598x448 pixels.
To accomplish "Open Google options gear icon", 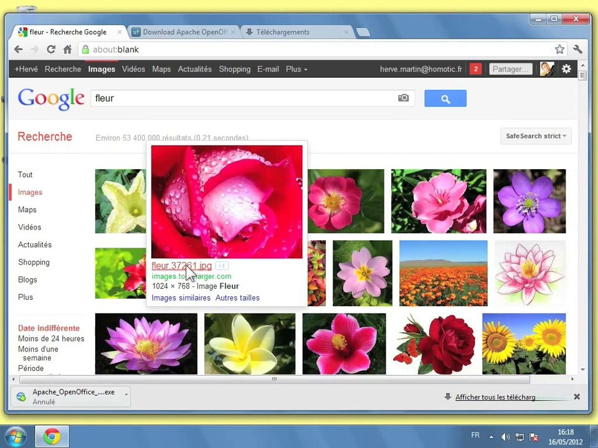I will pos(566,69).
